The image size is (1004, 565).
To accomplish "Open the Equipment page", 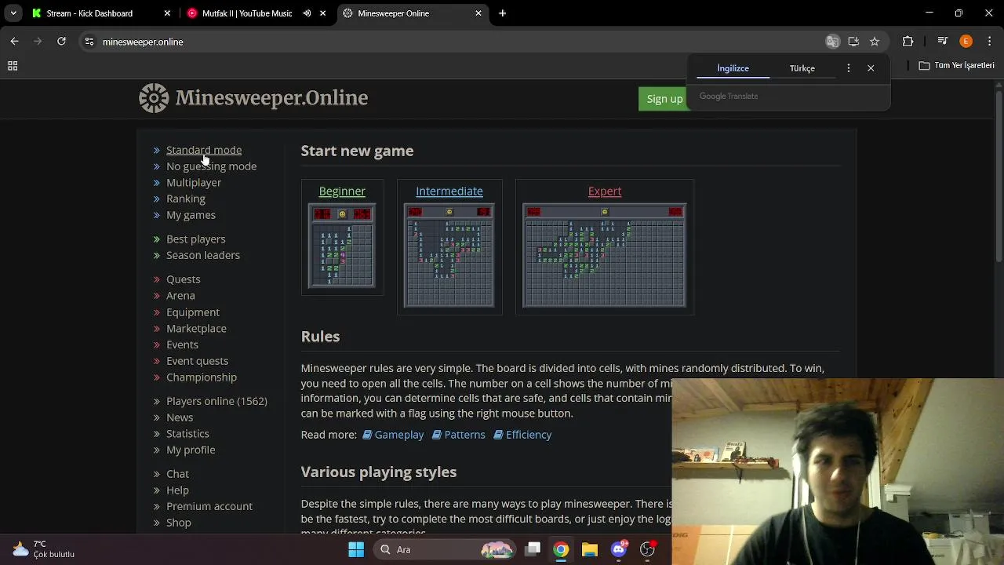I will [x=193, y=312].
